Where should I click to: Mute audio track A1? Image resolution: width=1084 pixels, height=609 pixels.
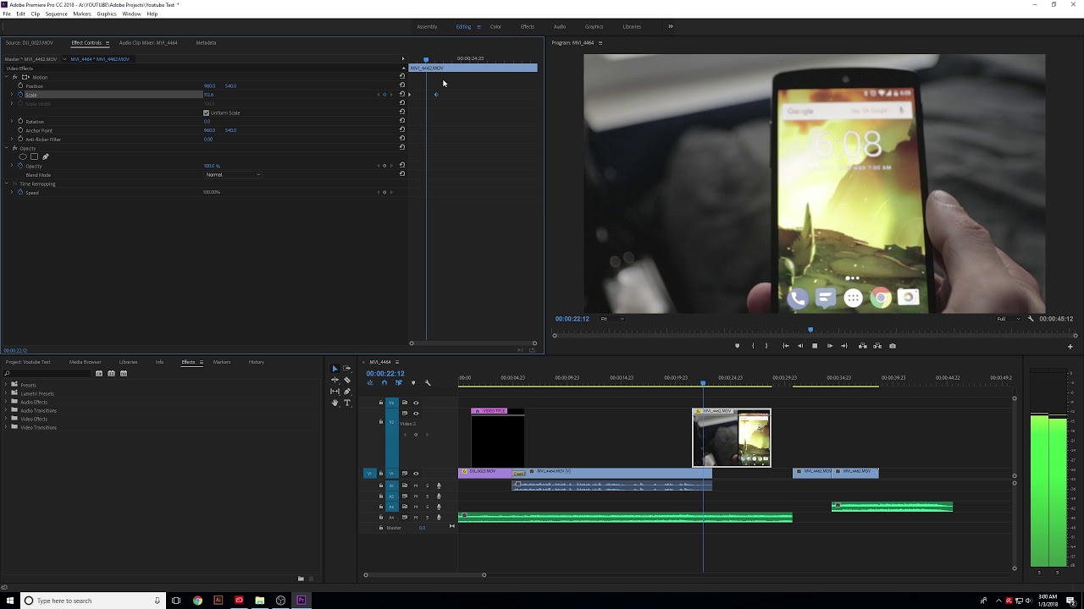click(416, 486)
